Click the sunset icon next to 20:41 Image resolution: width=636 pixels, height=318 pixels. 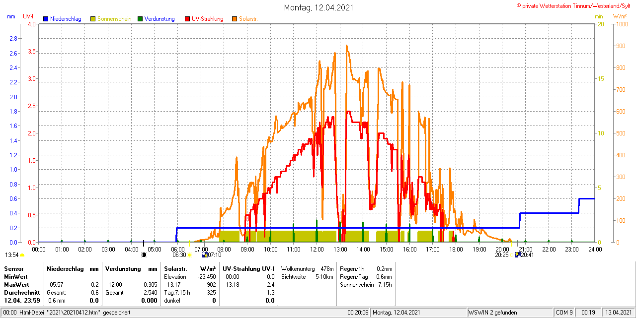[518, 254]
